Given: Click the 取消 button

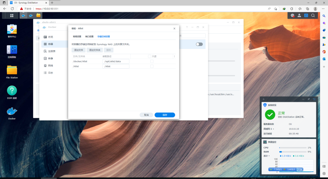Looking at the screenshot, I should (x=146, y=115).
